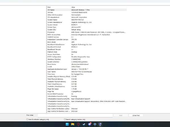The height and width of the screenshot is (127, 170).
Task: Click the x64-based PC value
Action: pyautogui.click(x=76, y=27)
